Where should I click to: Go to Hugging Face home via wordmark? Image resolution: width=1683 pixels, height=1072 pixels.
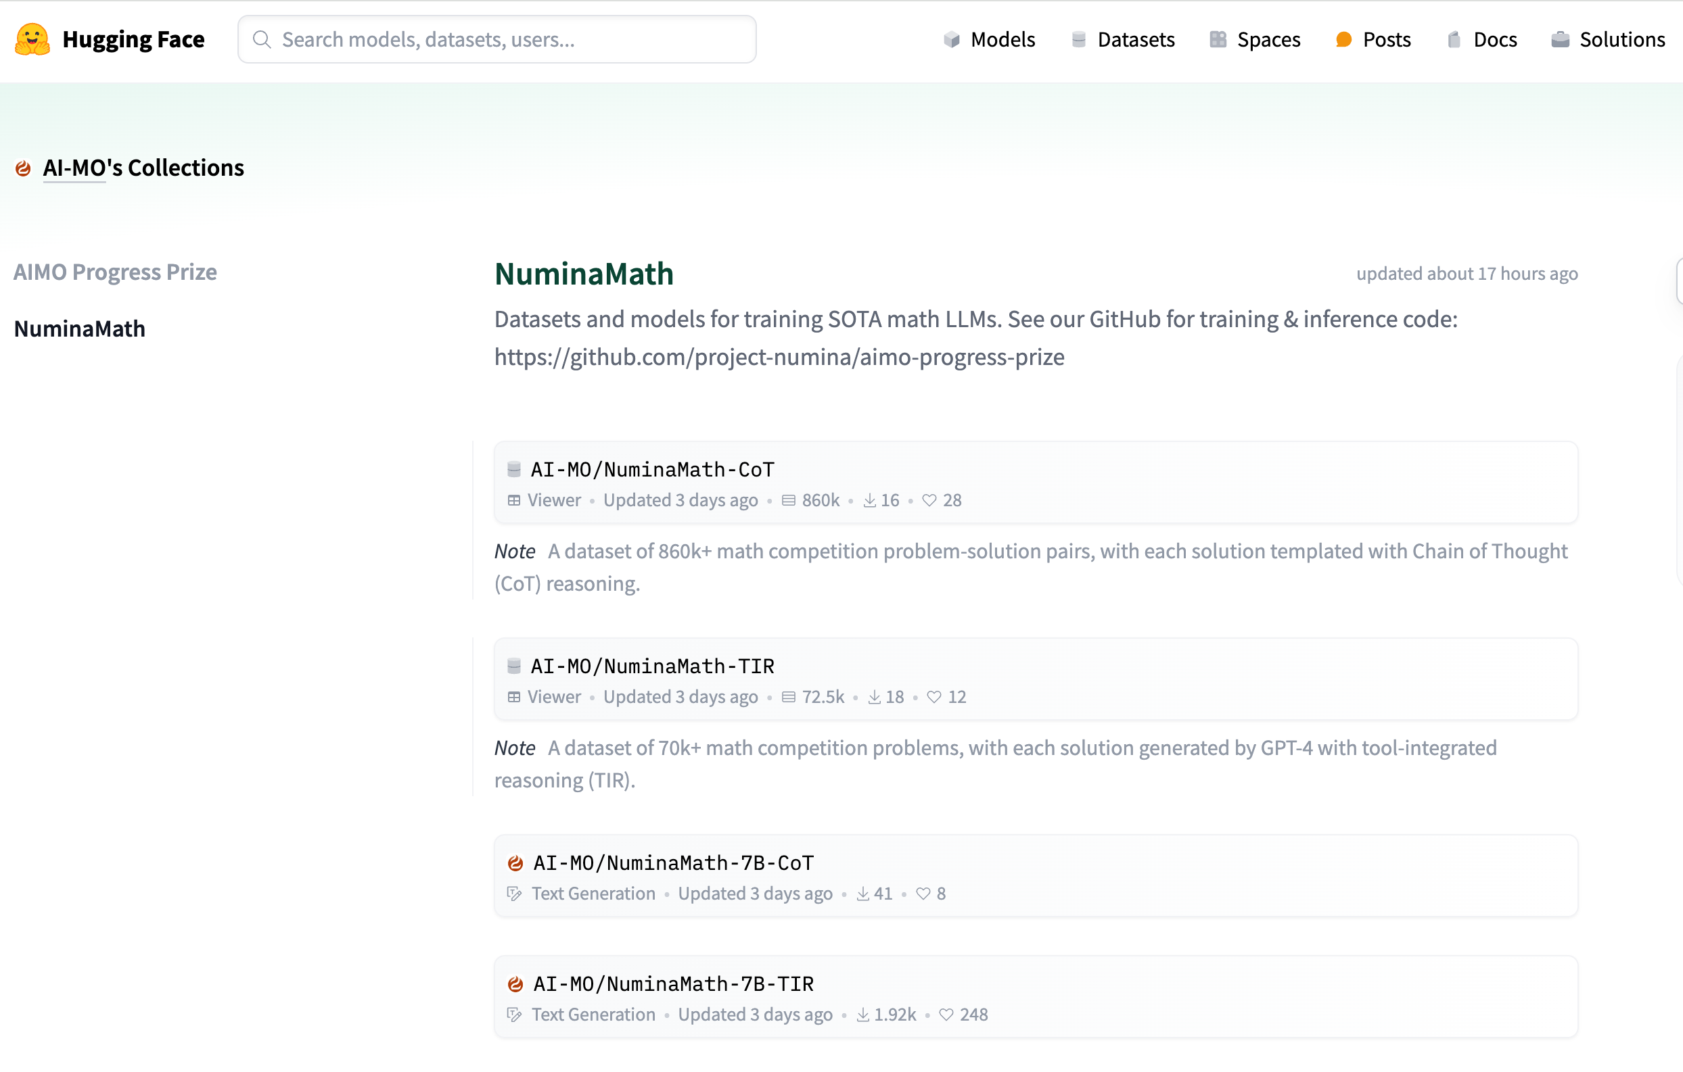(x=133, y=39)
